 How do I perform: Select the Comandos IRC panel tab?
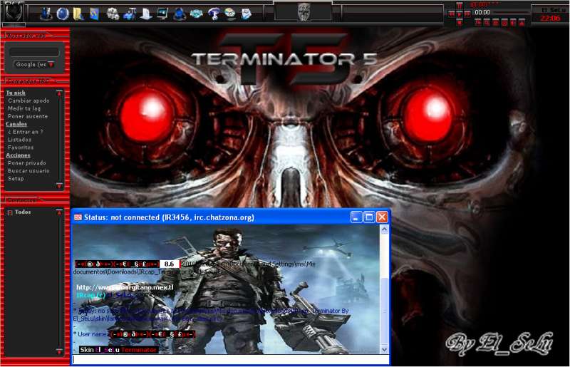28,81
